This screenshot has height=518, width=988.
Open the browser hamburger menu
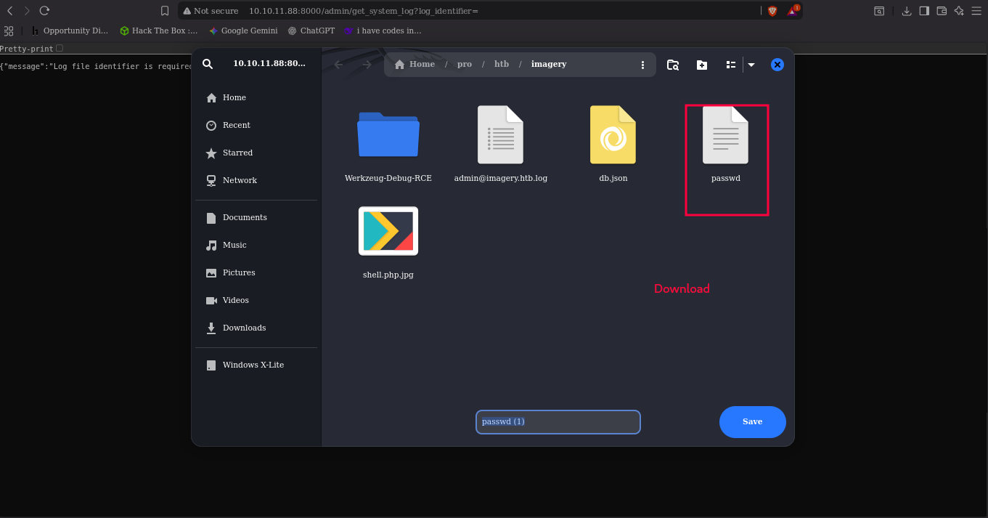coord(976,11)
